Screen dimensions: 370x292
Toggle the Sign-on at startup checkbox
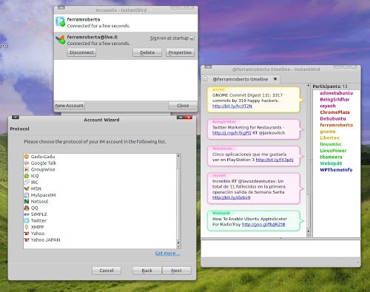[x=192, y=38]
